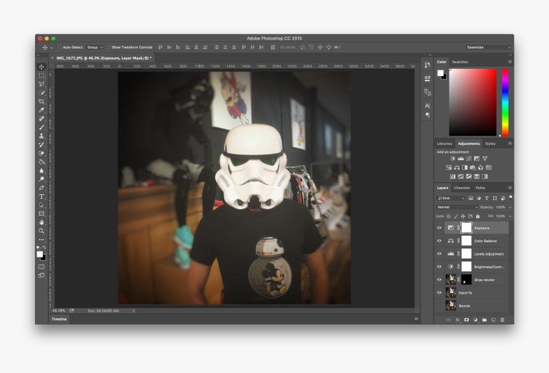Select the Move tool in the toolbox
549x373 pixels.
pos(41,66)
